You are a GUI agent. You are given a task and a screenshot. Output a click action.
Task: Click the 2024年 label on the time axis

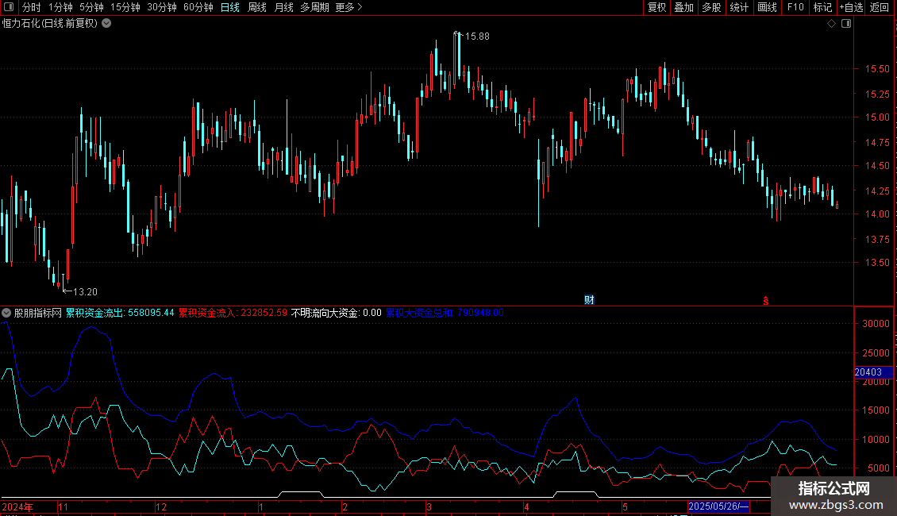17,506
